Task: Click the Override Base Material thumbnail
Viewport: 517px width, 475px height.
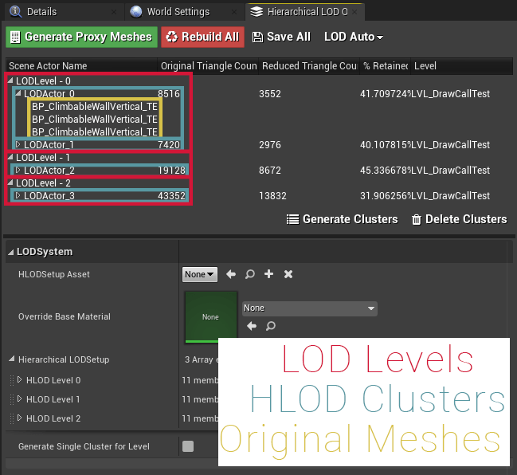Action: click(x=210, y=316)
